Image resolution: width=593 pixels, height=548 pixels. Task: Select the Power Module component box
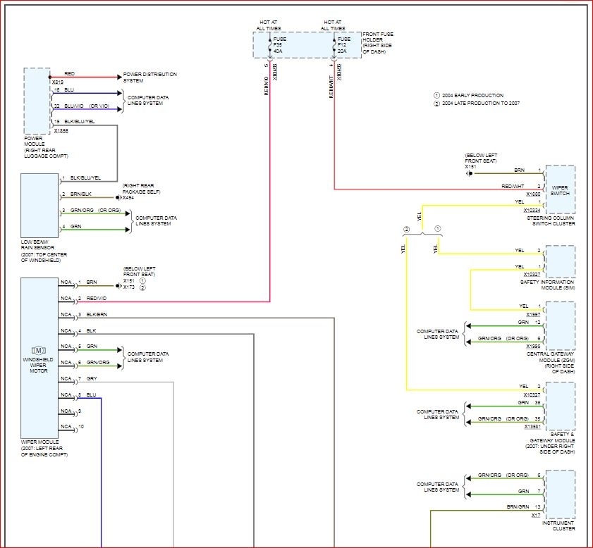pos(37,101)
